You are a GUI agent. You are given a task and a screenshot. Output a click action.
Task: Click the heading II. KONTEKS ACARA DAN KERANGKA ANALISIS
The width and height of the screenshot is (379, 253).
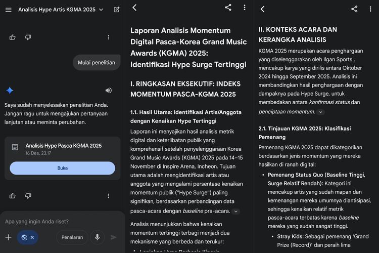tap(298, 34)
